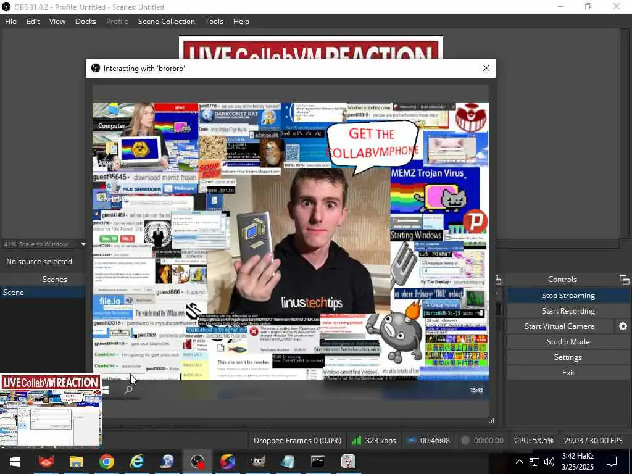Open the File menu
Image resolution: width=632 pixels, height=474 pixels.
[x=11, y=22]
